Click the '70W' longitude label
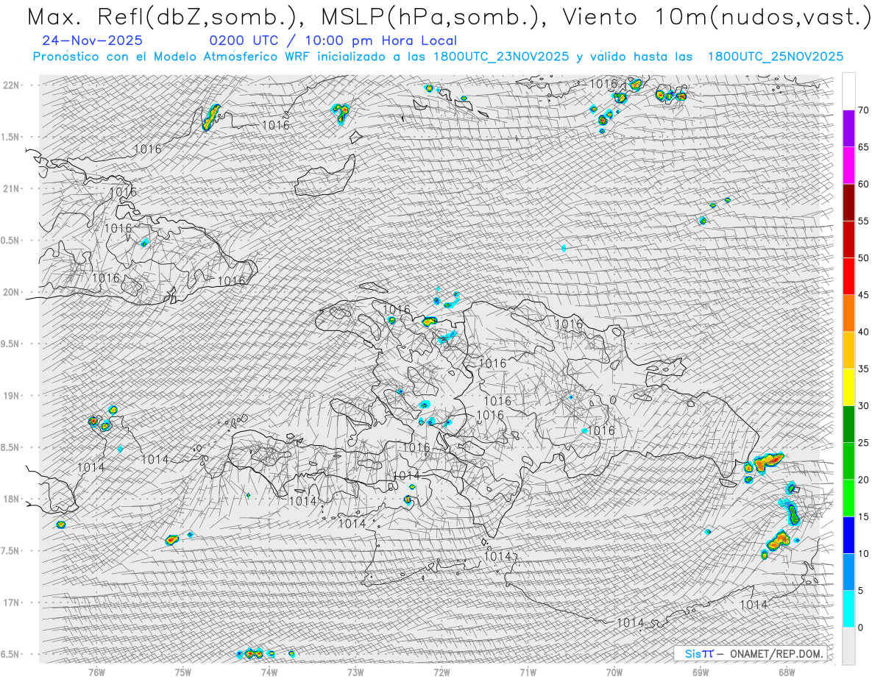The width and height of the screenshot is (883, 682). tap(614, 672)
